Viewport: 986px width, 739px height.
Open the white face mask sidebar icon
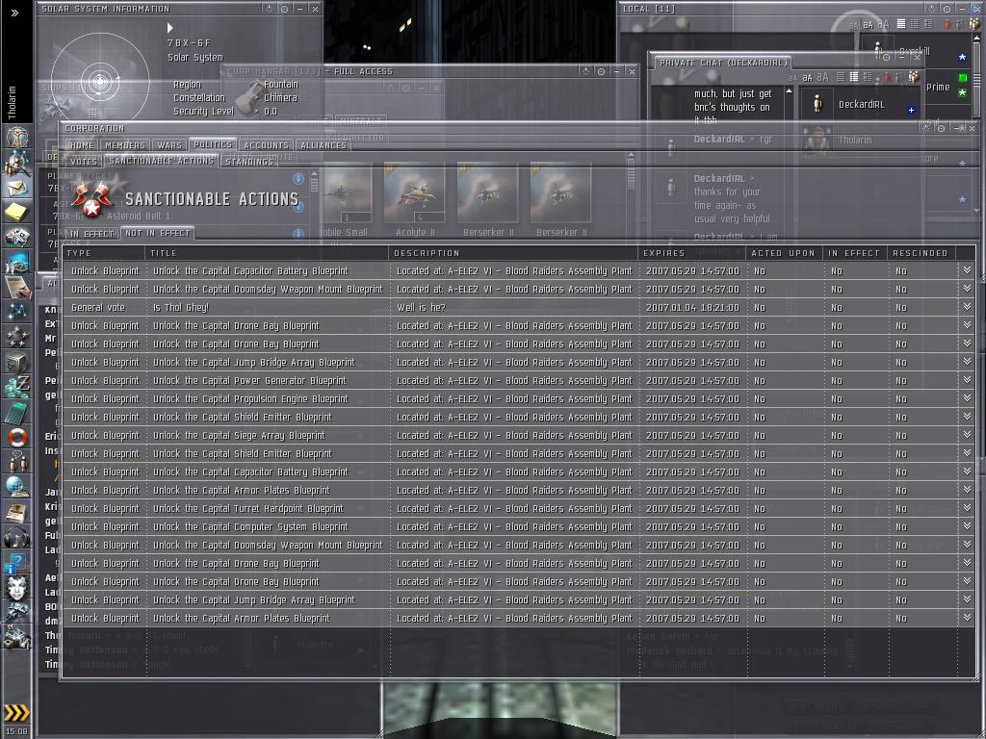(17, 588)
